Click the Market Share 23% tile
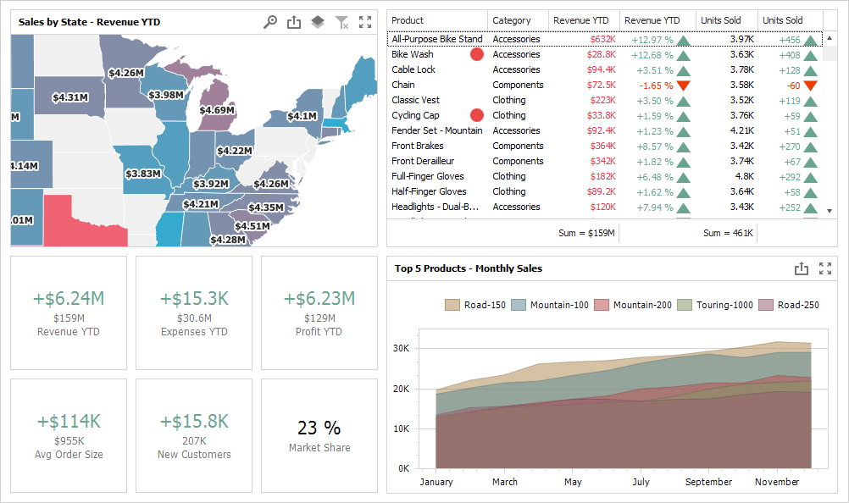 pyautogui.click(x=319, y=436)
